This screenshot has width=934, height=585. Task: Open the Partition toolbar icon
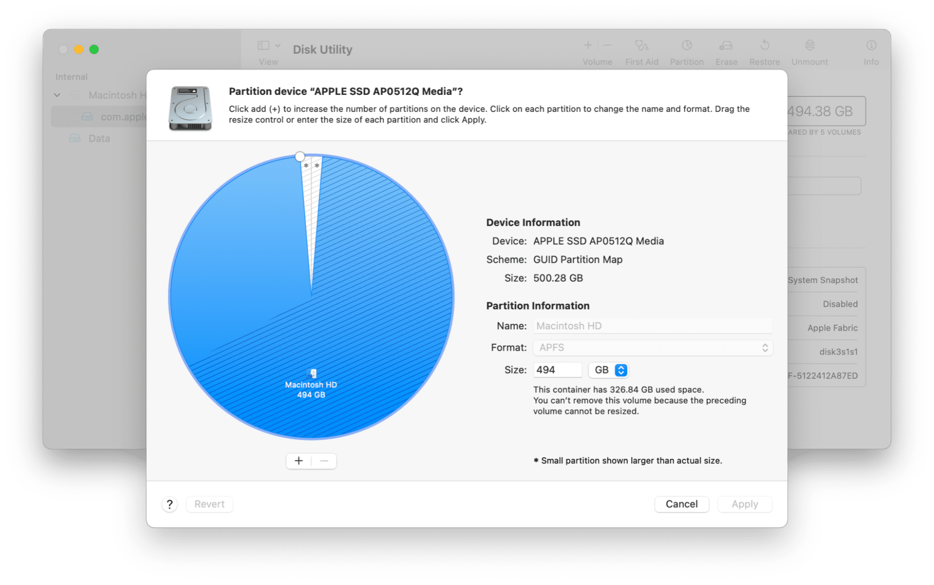tap(686, 45)
